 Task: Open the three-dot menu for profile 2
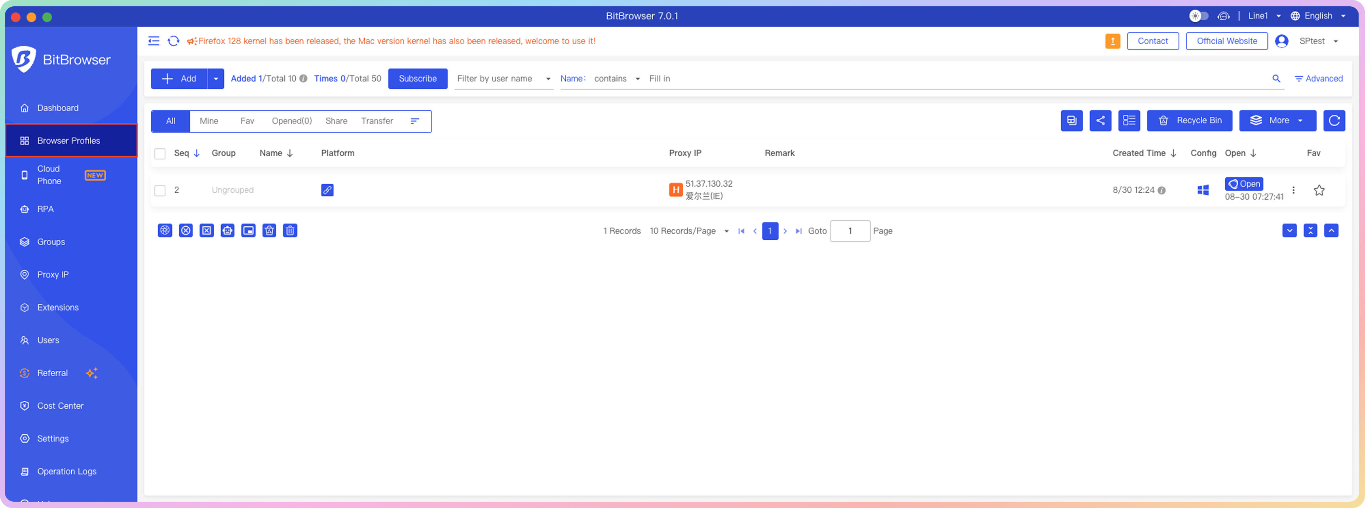click(x=1293, y=190)
